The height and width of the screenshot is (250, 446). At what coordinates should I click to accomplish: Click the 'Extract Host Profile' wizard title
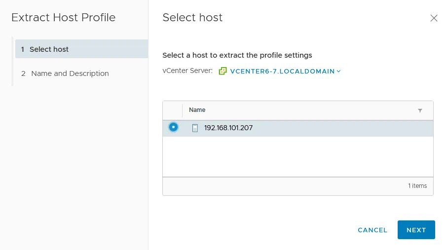pyautogui.click(x=63, y=18)
